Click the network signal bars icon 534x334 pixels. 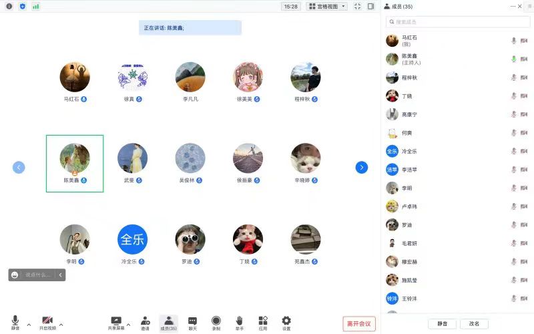pos(35,6)
